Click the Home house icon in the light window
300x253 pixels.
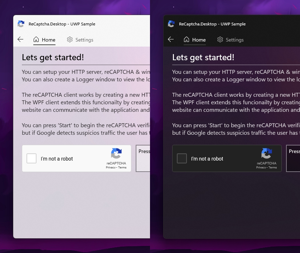click(36, 39)
